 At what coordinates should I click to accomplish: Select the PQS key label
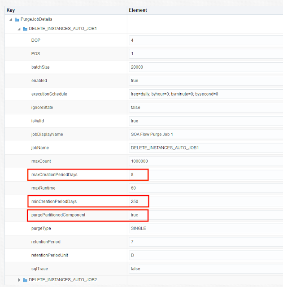(x=35, y=54)
